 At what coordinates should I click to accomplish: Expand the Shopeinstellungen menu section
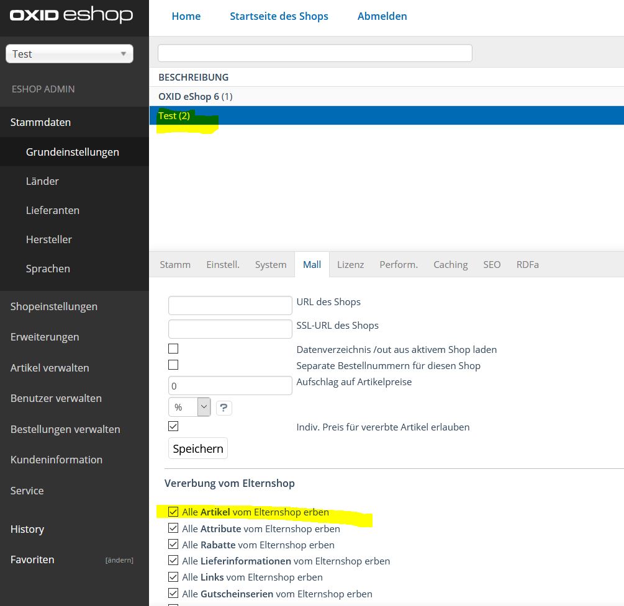pos(54,306)
